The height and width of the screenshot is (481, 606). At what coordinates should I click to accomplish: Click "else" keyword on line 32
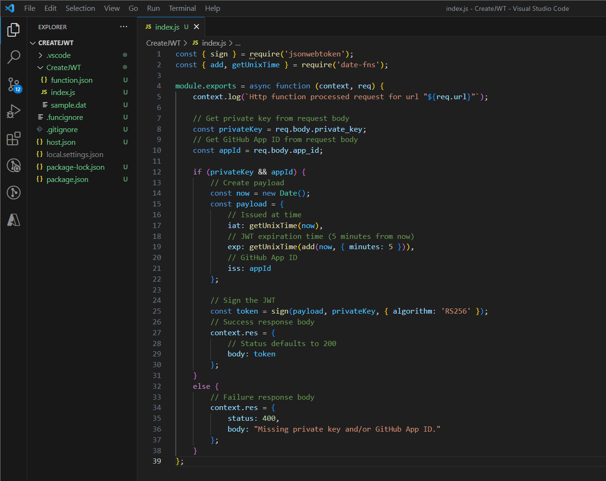click(201, 386)
